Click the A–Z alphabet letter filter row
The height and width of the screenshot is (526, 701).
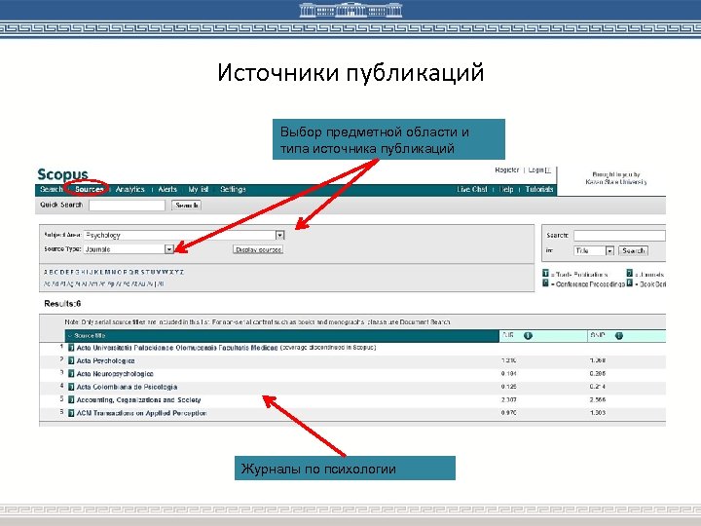coord(114,272)
